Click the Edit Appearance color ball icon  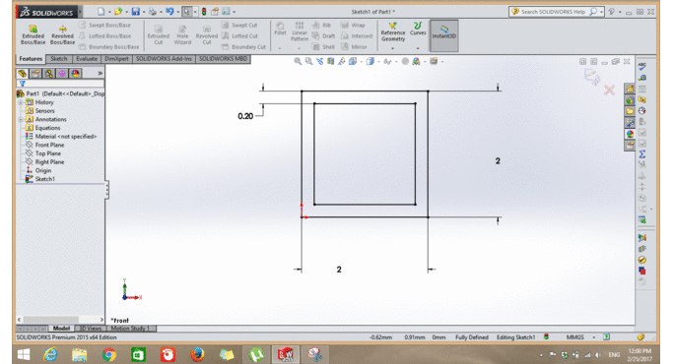tap(416, 61)
